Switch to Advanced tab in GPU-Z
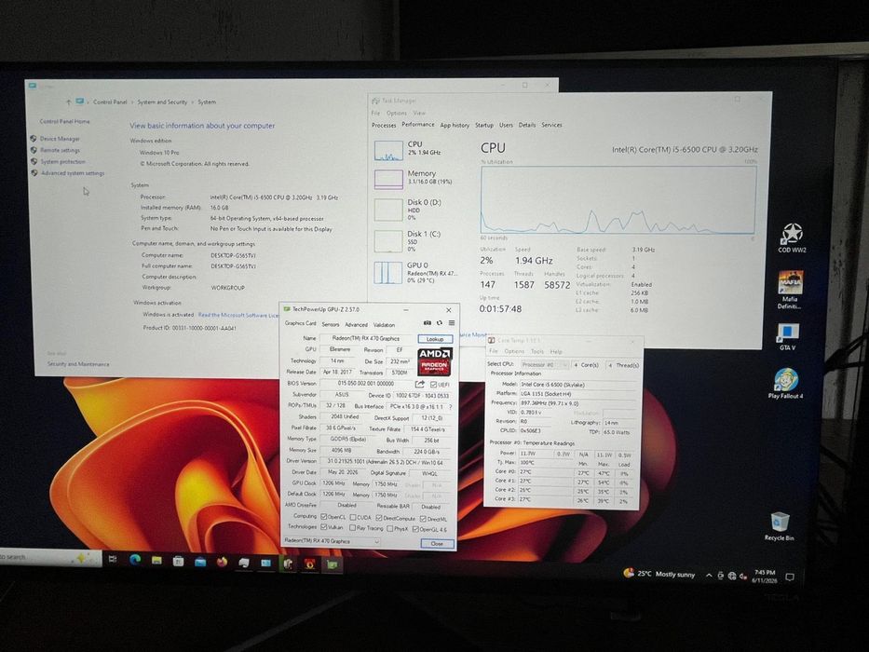This screenshot has height=652, width=869. click(x=356, y=325)
